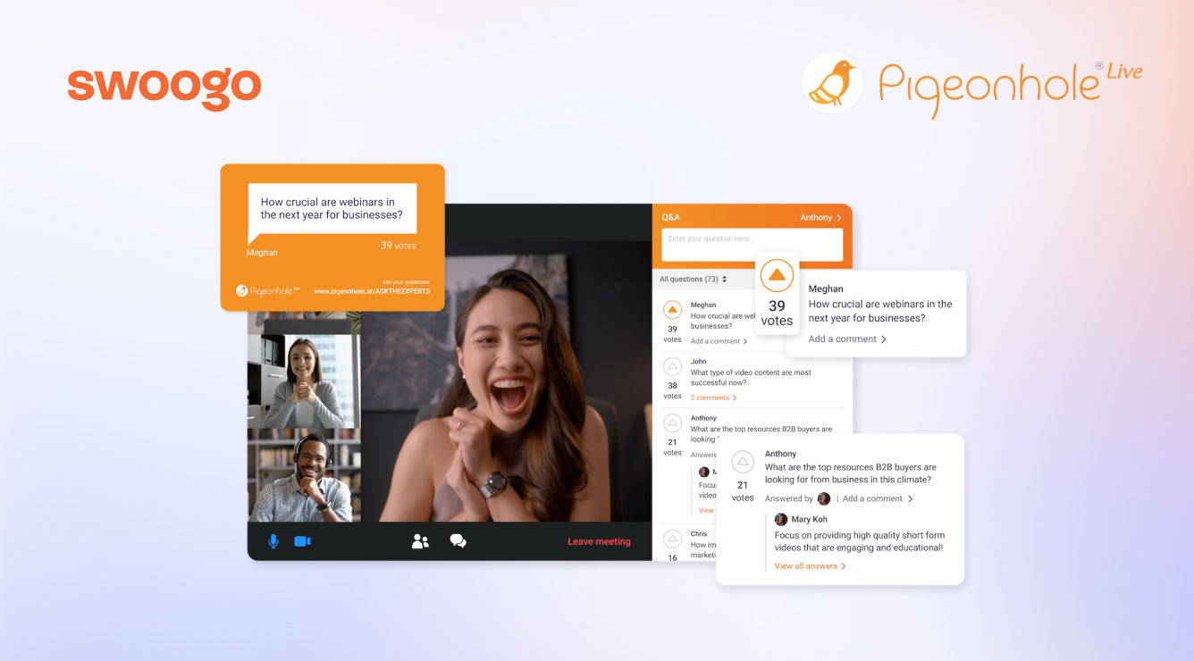Mute the microphone in the meeting controls

click(x=273, y=540)
